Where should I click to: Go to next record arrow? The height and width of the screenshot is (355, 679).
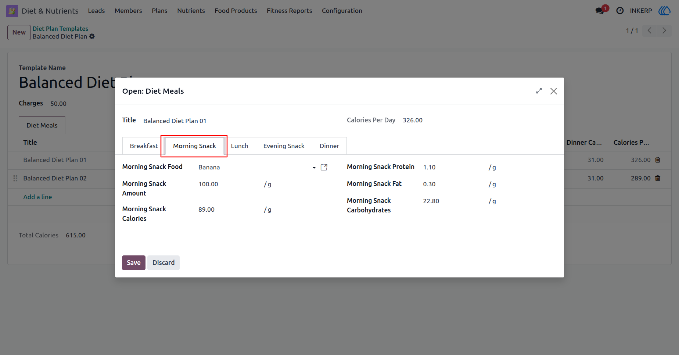pos(664,31)
